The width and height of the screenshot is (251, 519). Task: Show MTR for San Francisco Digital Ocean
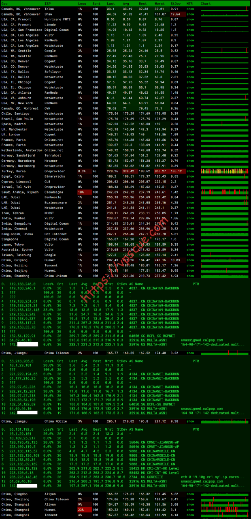point(190,30)
